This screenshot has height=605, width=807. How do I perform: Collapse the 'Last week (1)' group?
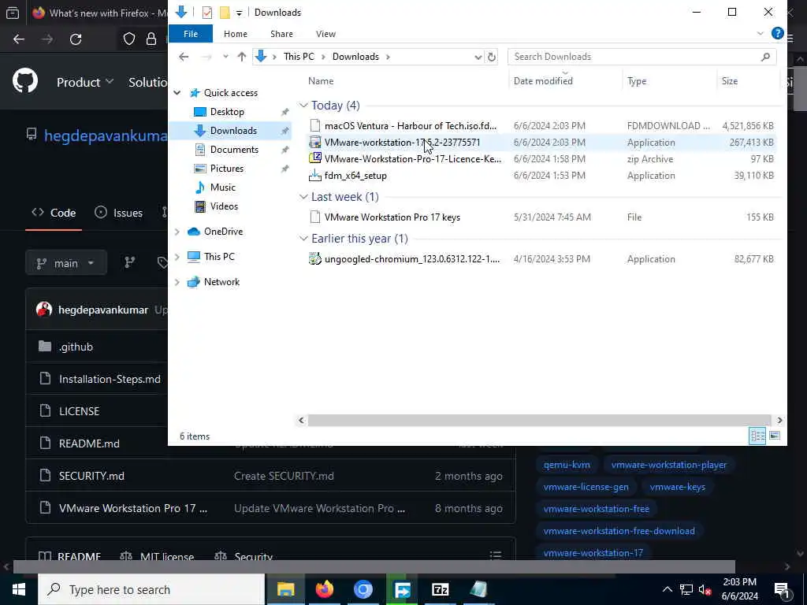pos(303,197)
